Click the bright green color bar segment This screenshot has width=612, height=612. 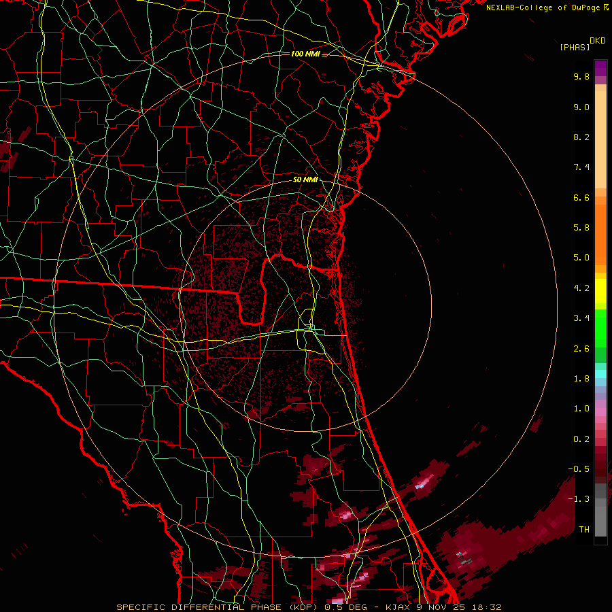(600, 328)
